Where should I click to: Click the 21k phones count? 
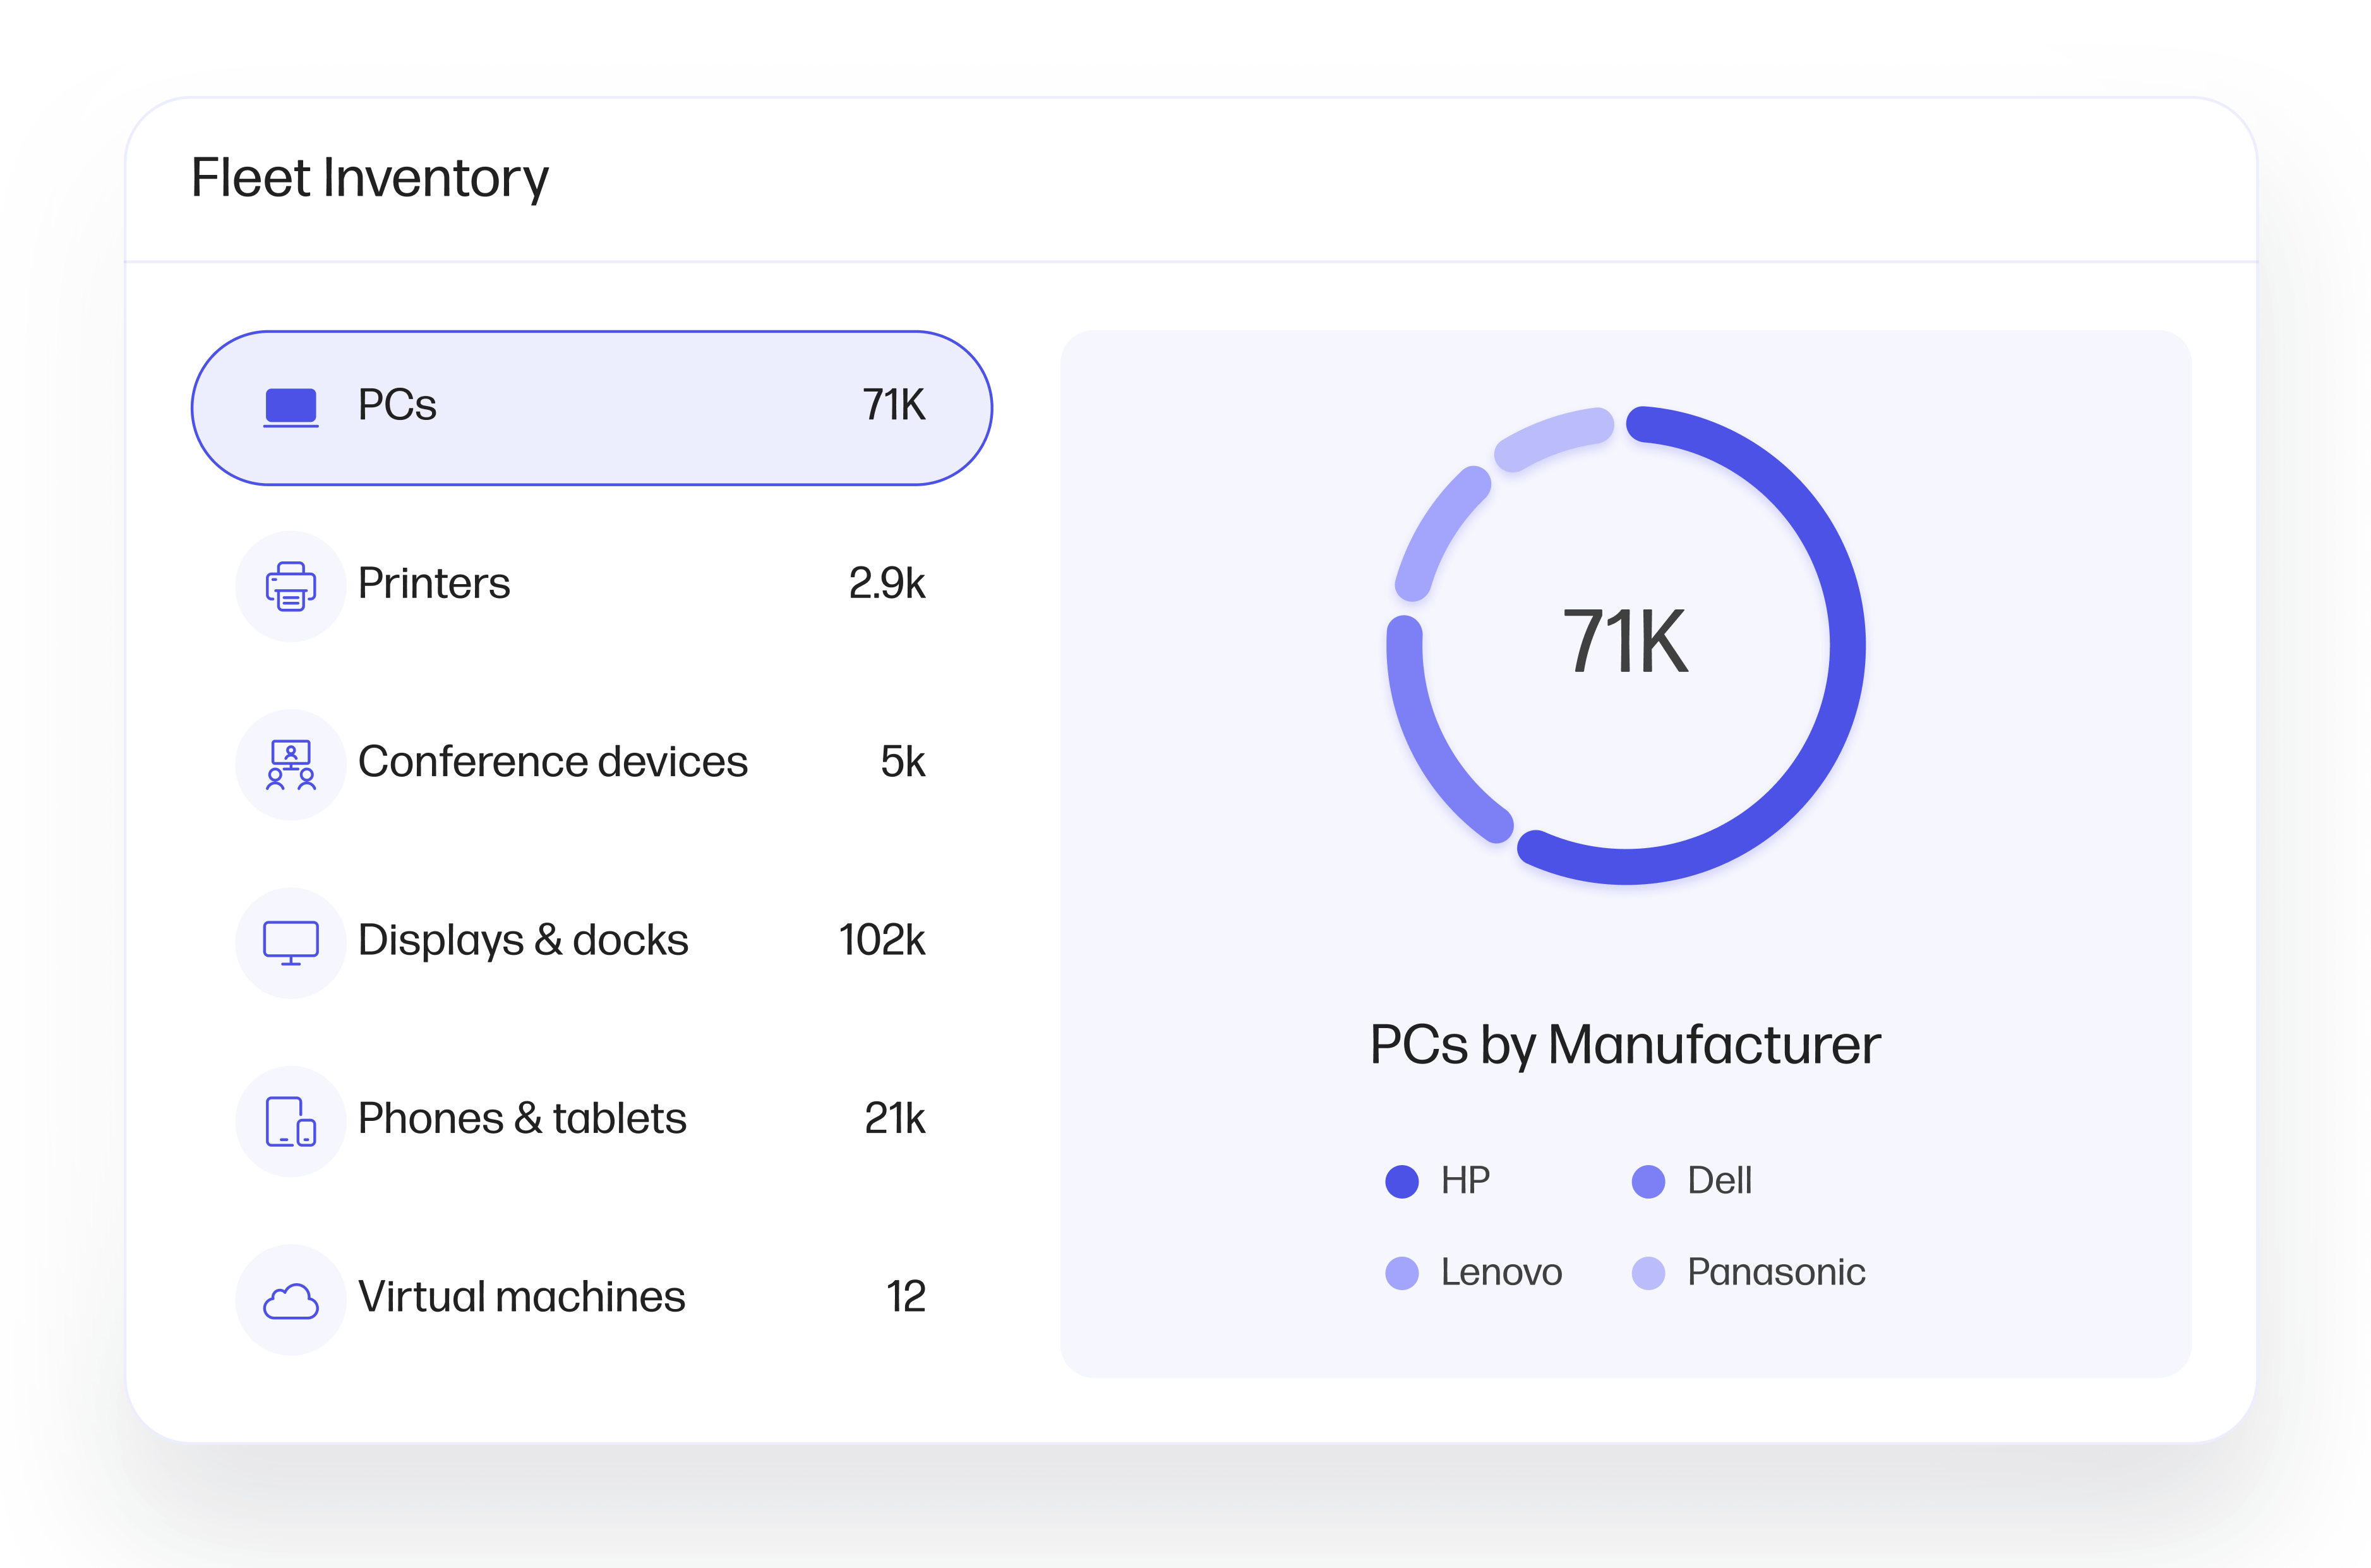(x=895, y=1118)
